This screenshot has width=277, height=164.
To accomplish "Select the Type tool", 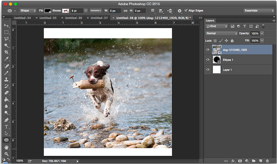I will 6,126.
